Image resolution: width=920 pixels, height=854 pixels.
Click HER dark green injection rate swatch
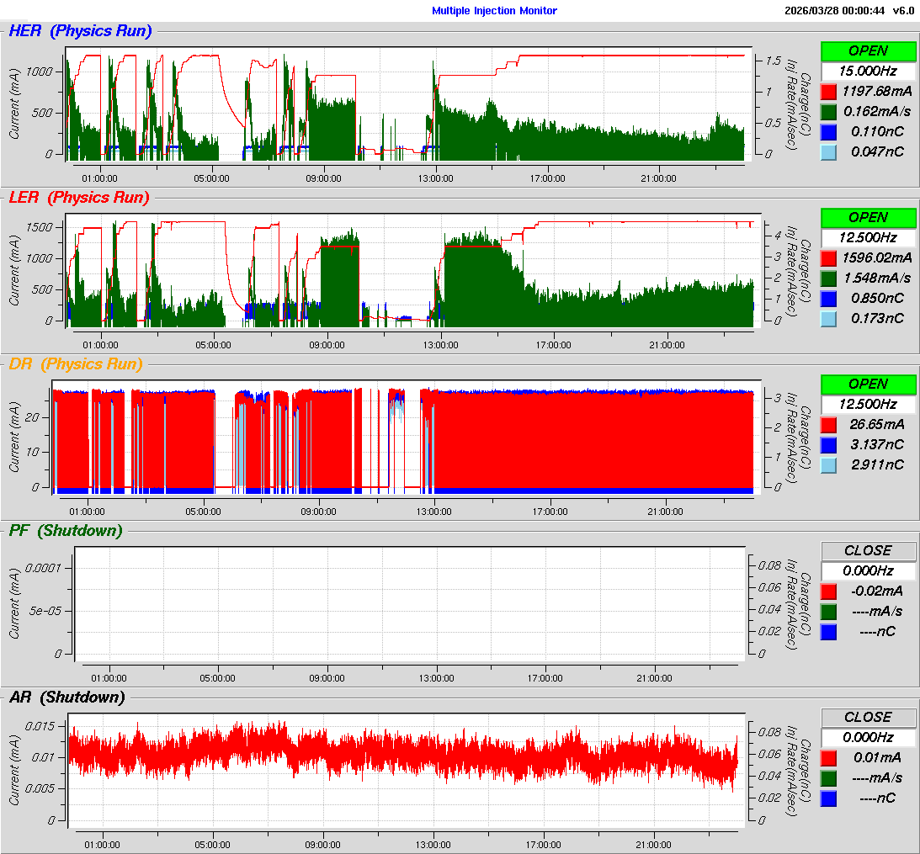coord(829,111)
